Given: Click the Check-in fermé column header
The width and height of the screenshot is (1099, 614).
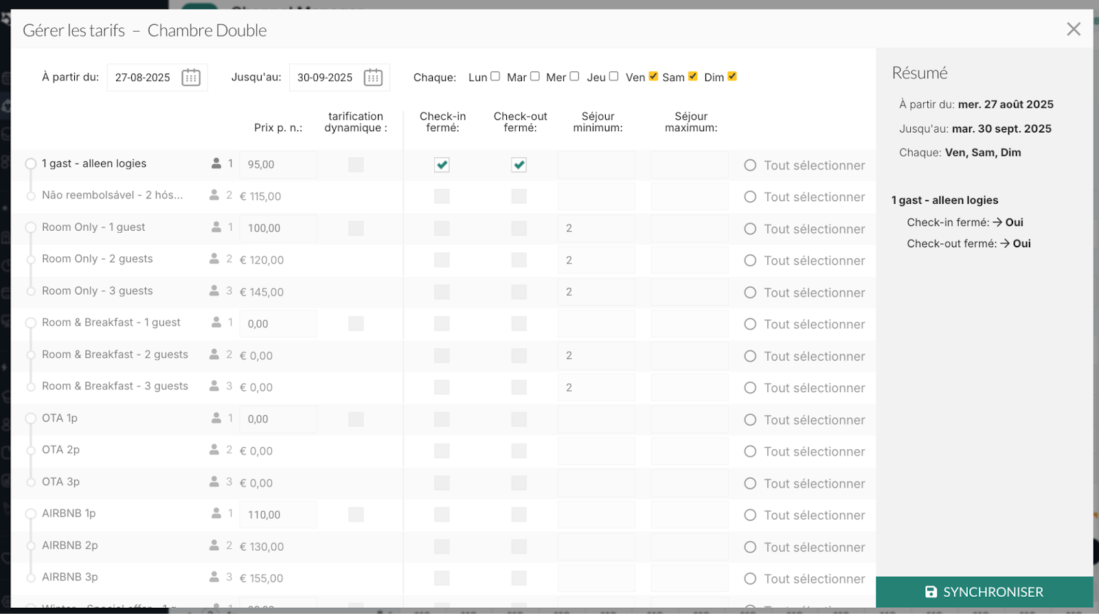Looking at the screenshot, I should pyautogui.click(x=443, y=122).
